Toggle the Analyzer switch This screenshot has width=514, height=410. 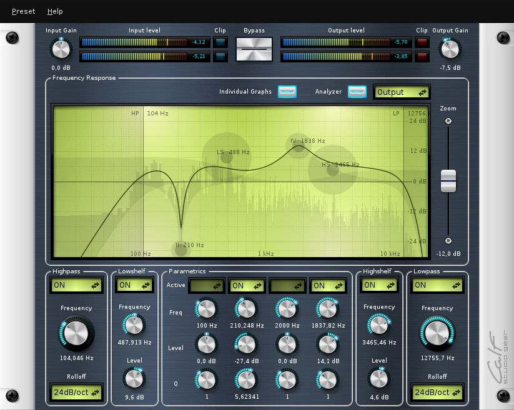[357, 92]
